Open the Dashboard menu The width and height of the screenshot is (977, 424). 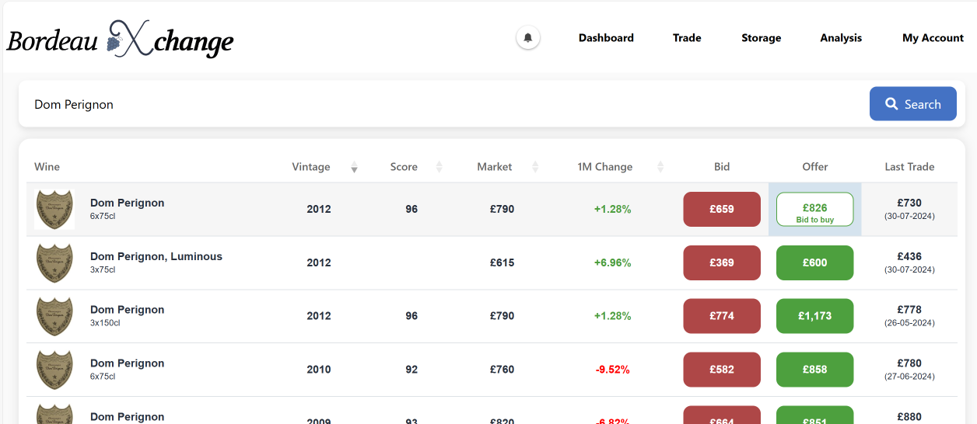[606, 37]
